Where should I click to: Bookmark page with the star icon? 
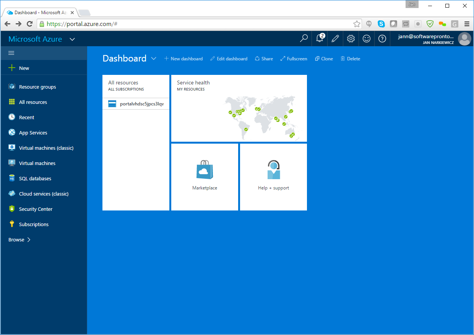357,24
